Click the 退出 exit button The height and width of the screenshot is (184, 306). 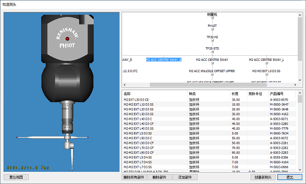click(x=290, y=177)
